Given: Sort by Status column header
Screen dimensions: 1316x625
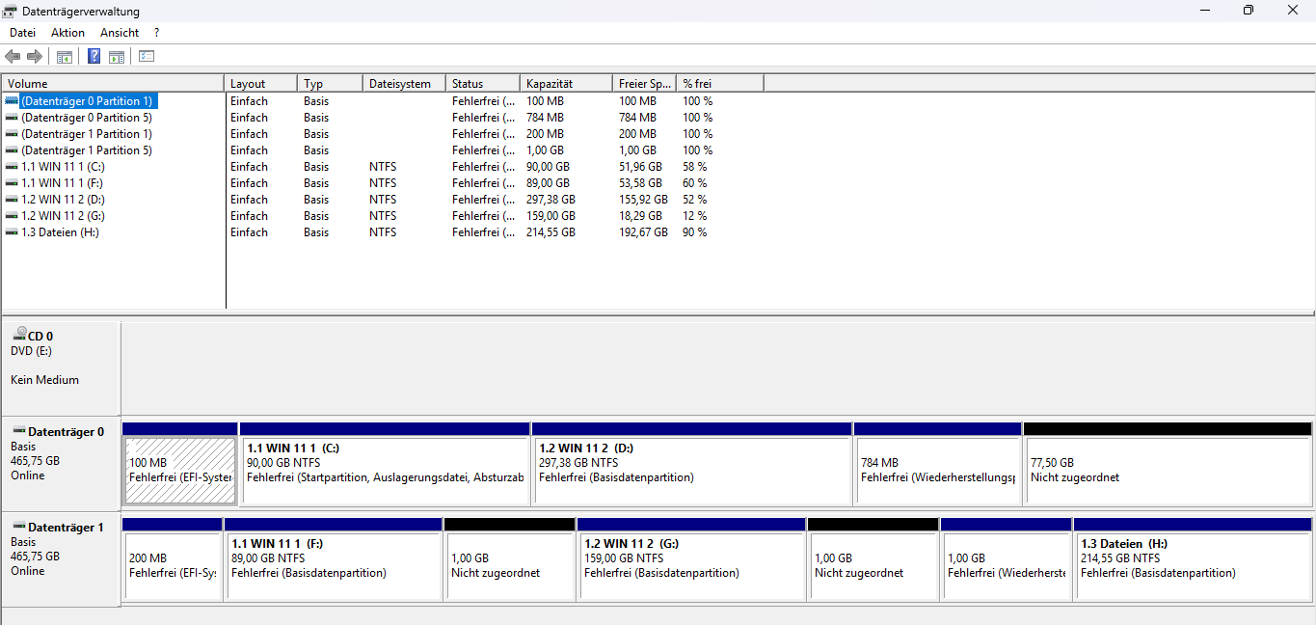Looking at the screenshot, I should point(483,84).
